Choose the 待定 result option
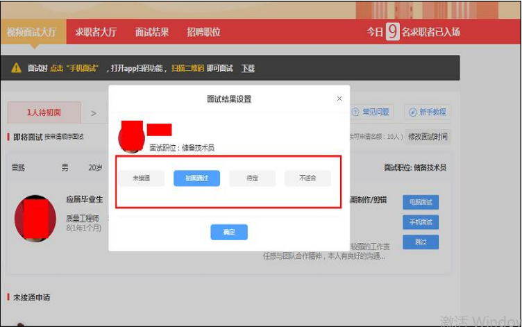Image resolution: width=522 pixels, height=327 pixels. 252,178
